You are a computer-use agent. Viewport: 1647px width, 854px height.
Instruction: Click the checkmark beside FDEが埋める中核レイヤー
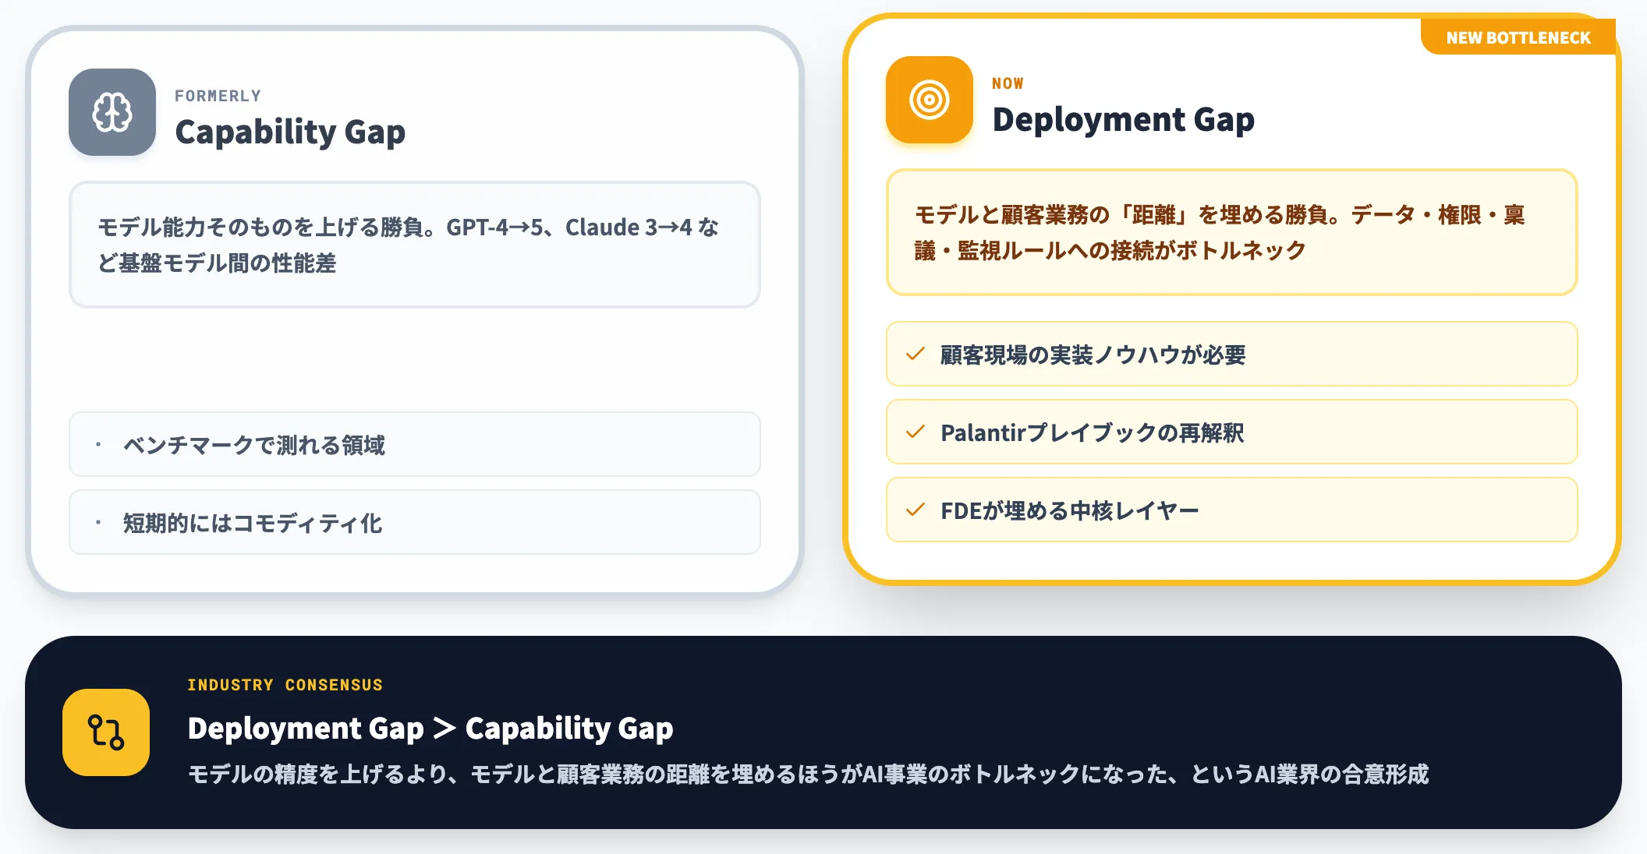(x=916, y=510)
